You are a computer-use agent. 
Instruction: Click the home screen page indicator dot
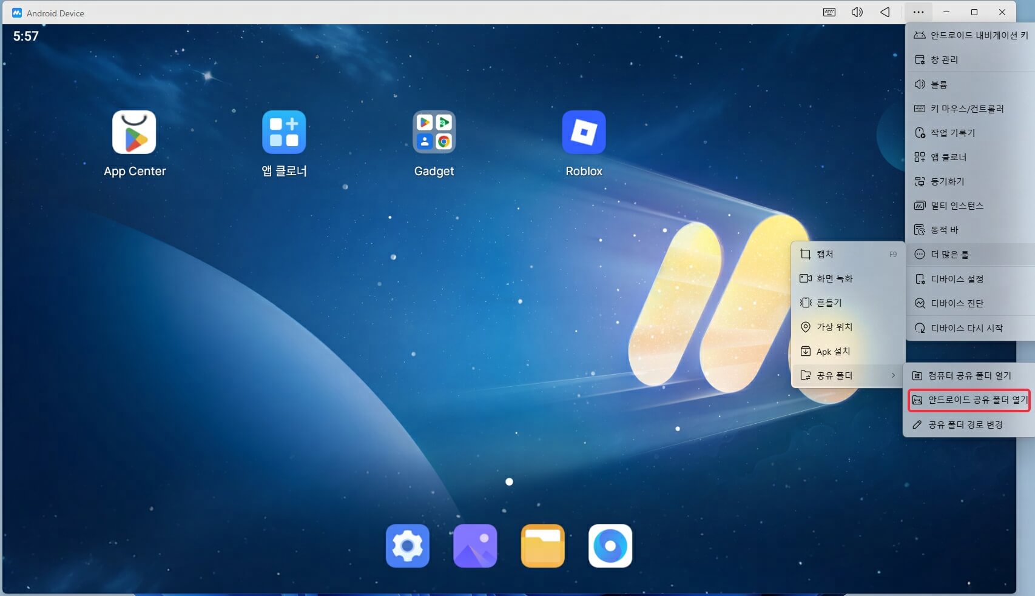tap(509, 481)
